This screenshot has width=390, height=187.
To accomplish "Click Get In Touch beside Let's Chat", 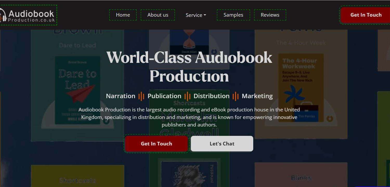I will pos(157,144).
